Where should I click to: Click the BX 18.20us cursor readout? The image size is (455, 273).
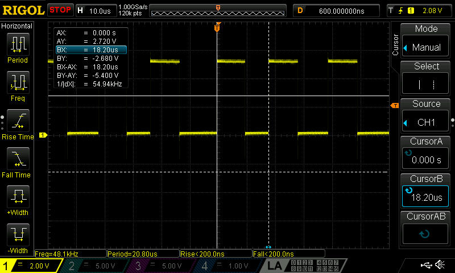point(91,50)
